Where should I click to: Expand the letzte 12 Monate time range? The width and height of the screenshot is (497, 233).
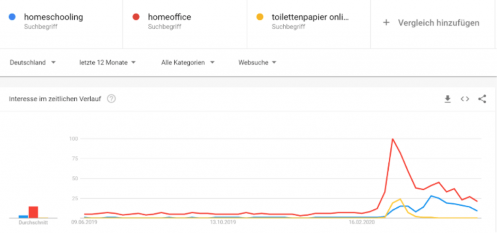(x=107, y=62)
